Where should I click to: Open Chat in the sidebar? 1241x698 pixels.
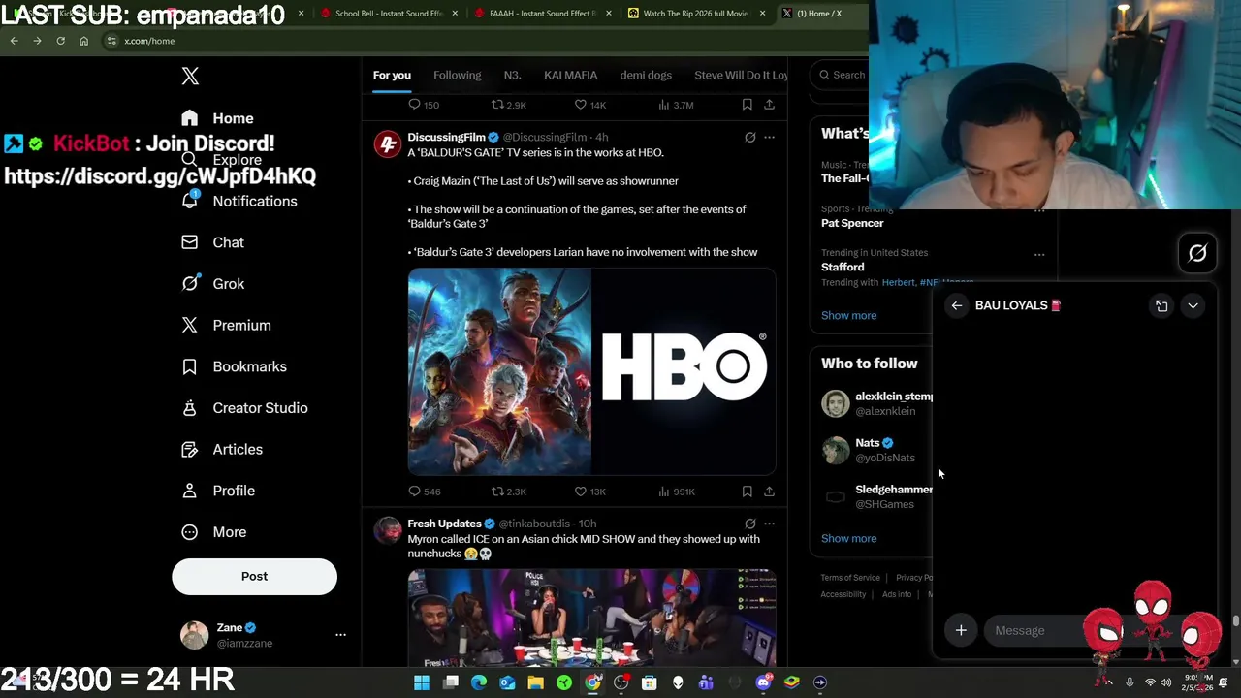tap(213, 242)
